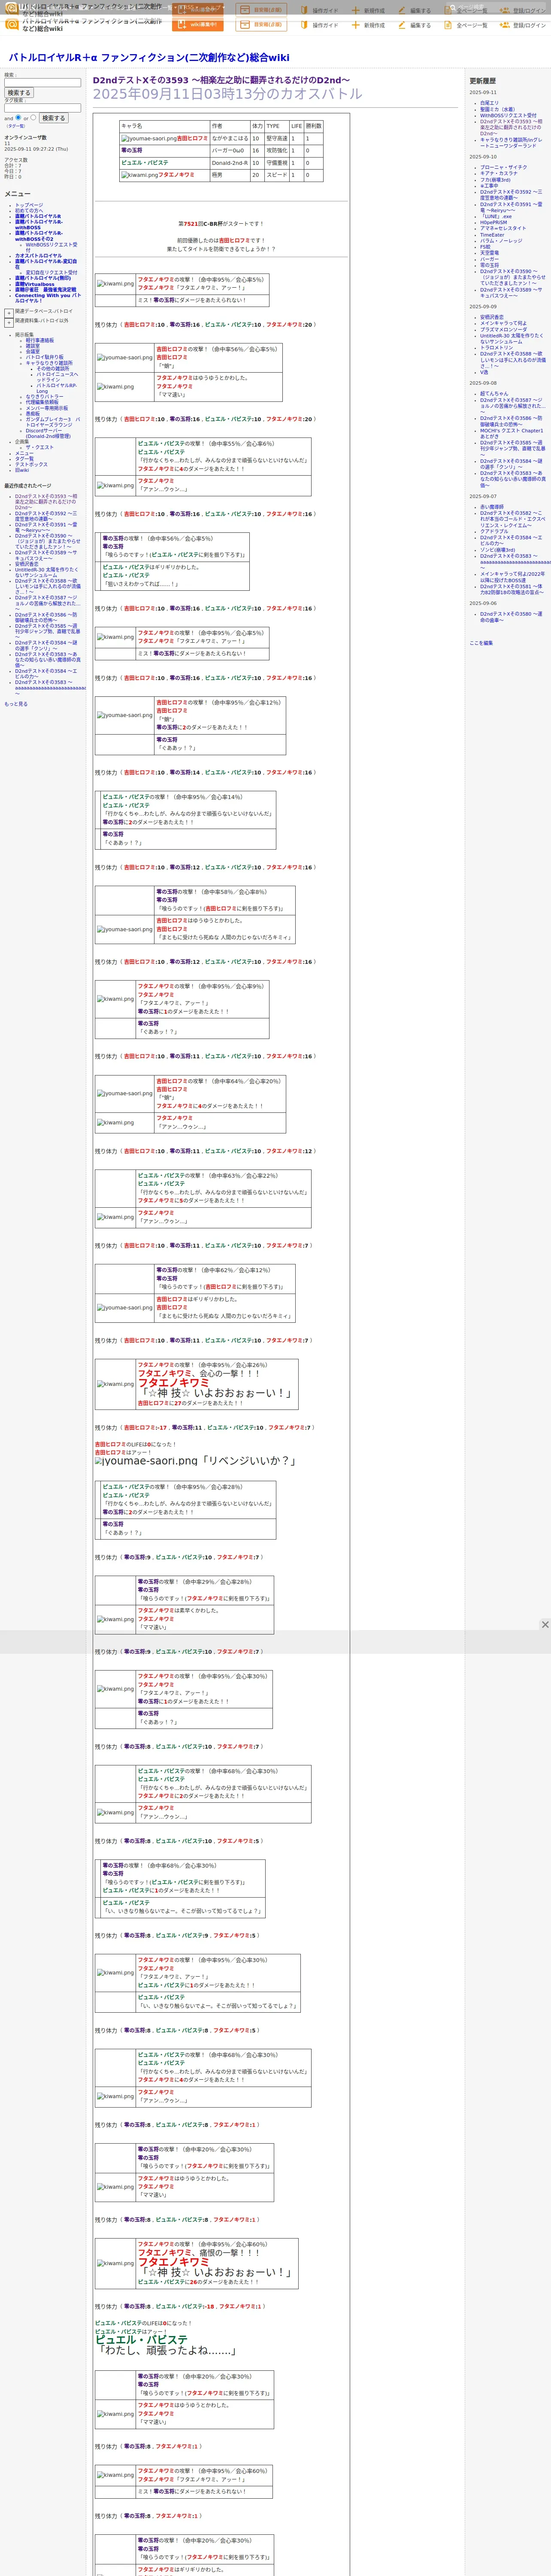The width and height of the screenshot is (551, 2576).
Task: Open 赤い魔導師 in update history
Action: tap(492, 507)
